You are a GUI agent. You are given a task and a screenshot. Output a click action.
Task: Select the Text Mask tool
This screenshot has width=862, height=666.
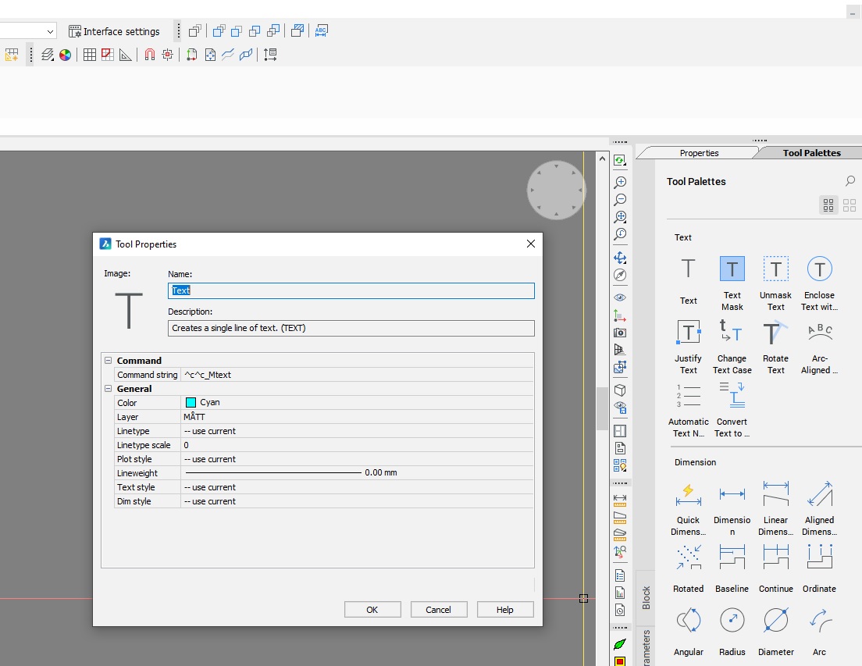tap(732, 269)
